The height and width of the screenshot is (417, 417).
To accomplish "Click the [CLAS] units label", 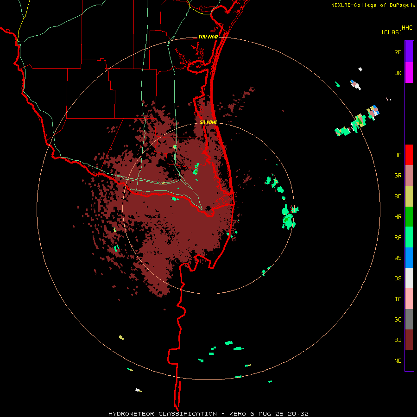I will click(x=392, y=32).
